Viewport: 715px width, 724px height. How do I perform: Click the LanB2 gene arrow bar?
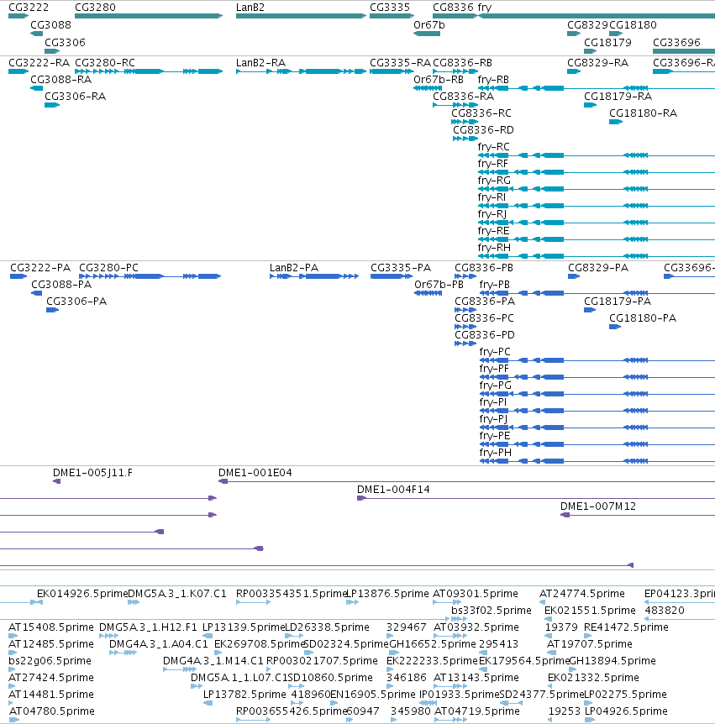click(x=301, y=16)
